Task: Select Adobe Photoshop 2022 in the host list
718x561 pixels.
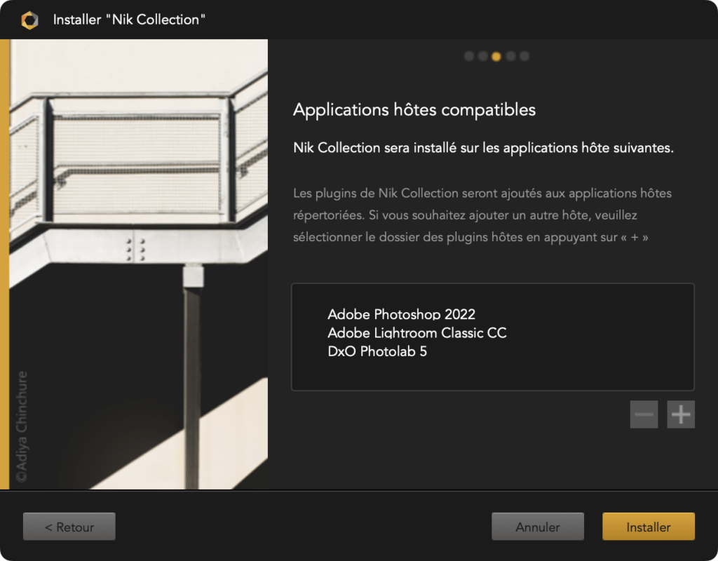Action: [x=402, y=314]
